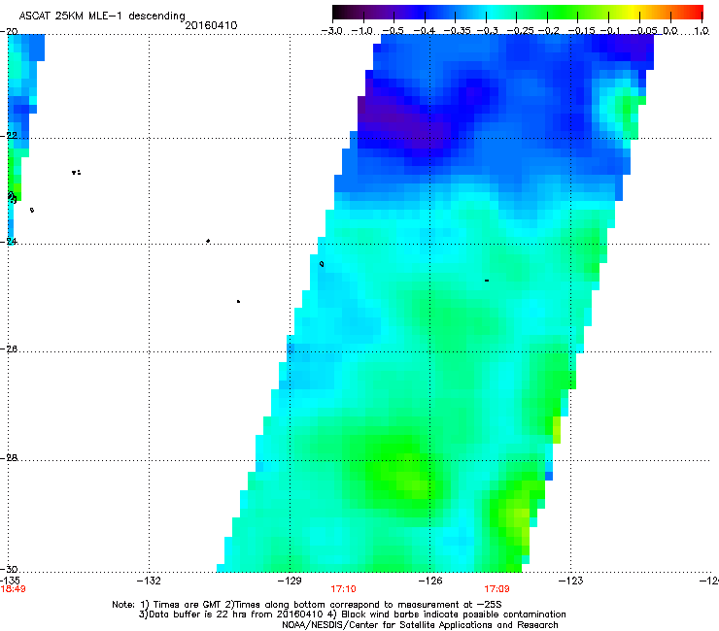The width and height of the screenshot is (719, 631).
Task: Select the -0.4 color bar label
Action: (x=425, y=31)
